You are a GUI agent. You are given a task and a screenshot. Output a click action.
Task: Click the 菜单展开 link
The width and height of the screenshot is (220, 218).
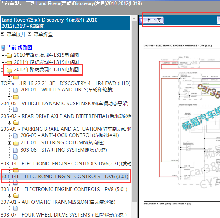[16, 34]
